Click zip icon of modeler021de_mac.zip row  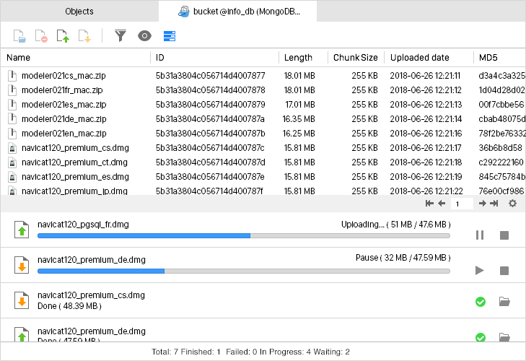[x=12, y=119]
